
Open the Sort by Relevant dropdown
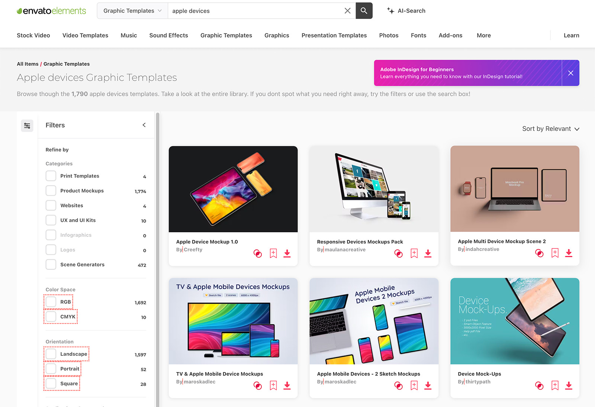click(551, 129)
